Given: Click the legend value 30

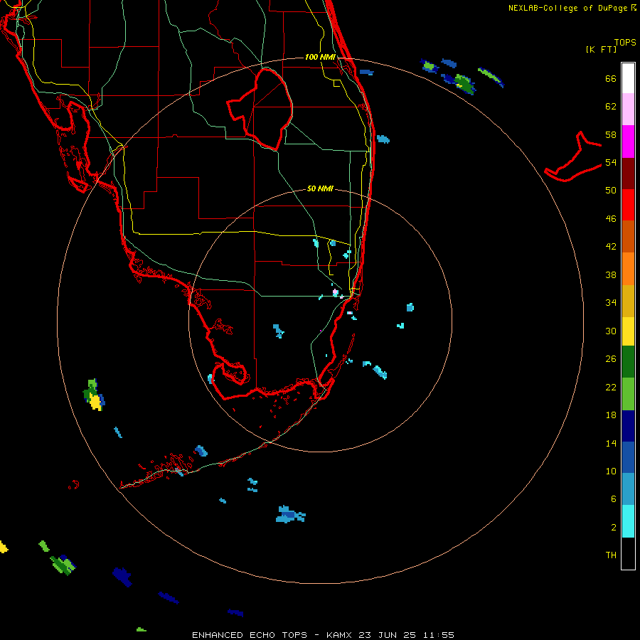Looking at the screenshot, I should tap(611, 331).
